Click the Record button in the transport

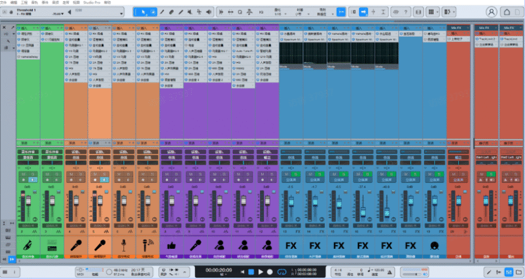click(x=270, y=272)
